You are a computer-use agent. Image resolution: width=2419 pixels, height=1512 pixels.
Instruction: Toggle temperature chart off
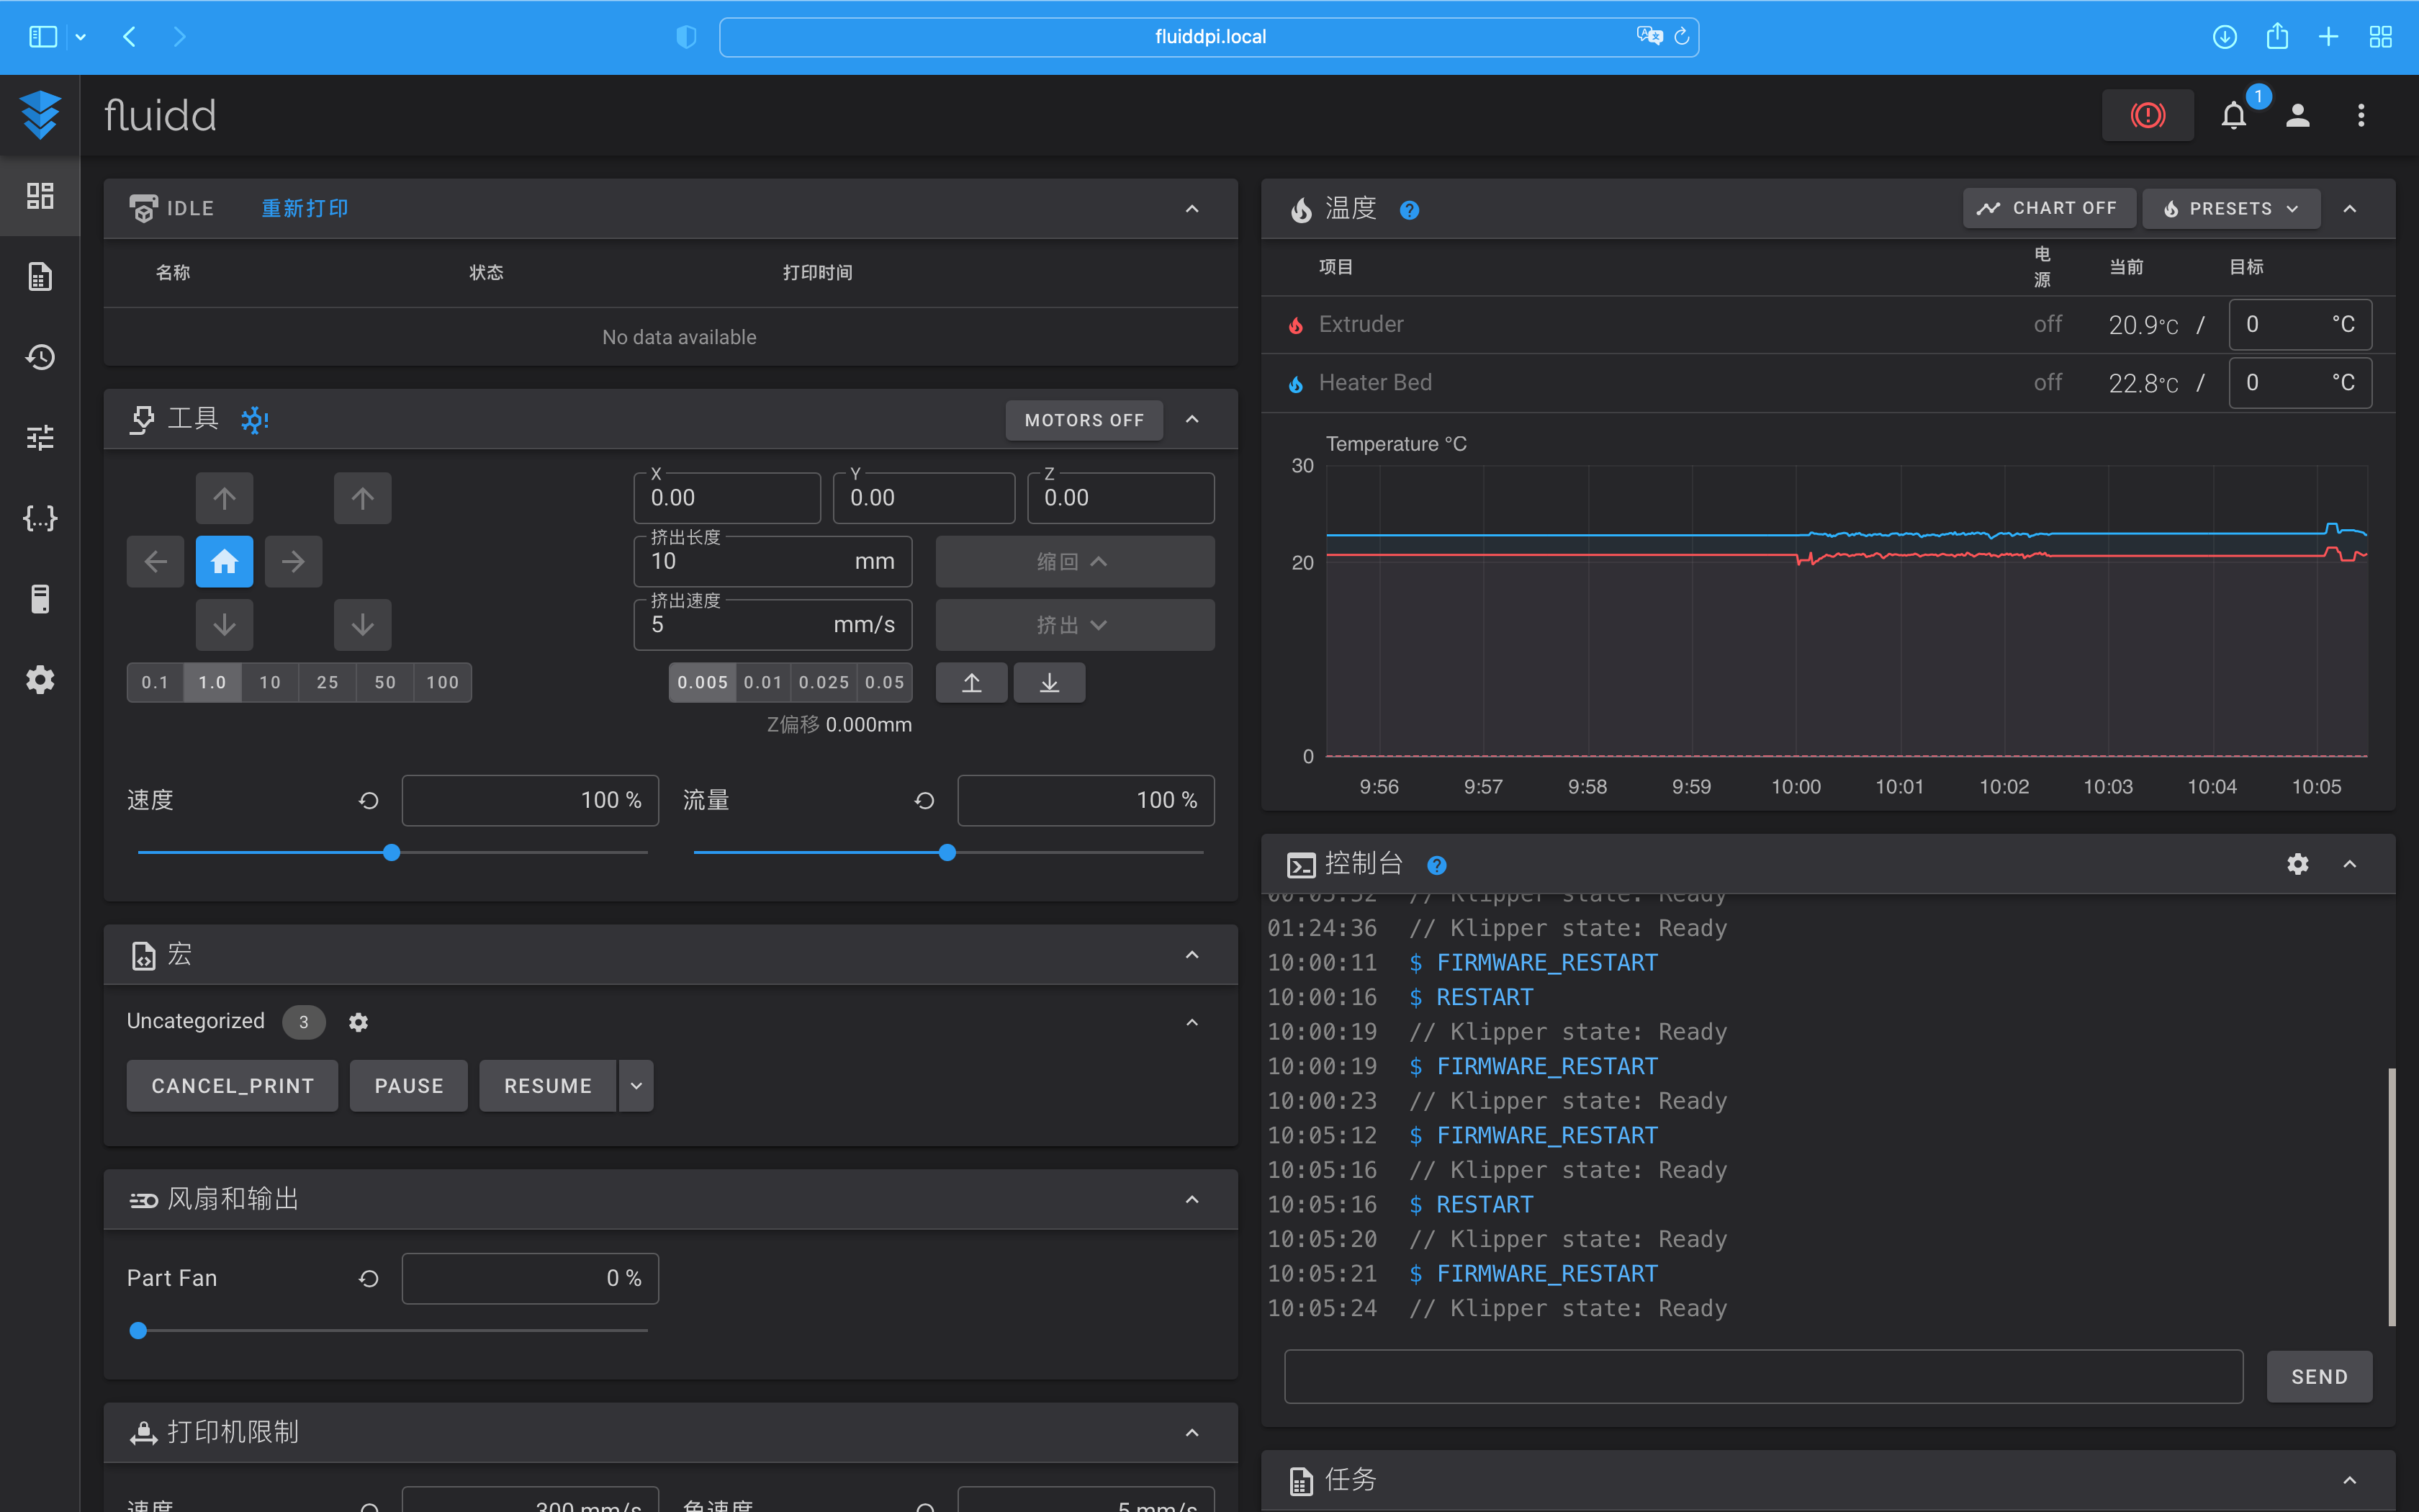(2048, 208)
